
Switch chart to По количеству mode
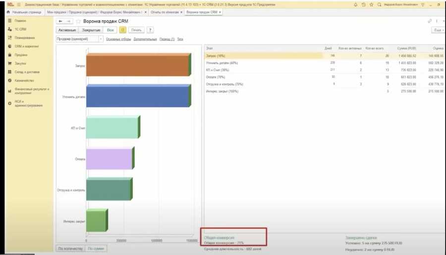point(69,248)
